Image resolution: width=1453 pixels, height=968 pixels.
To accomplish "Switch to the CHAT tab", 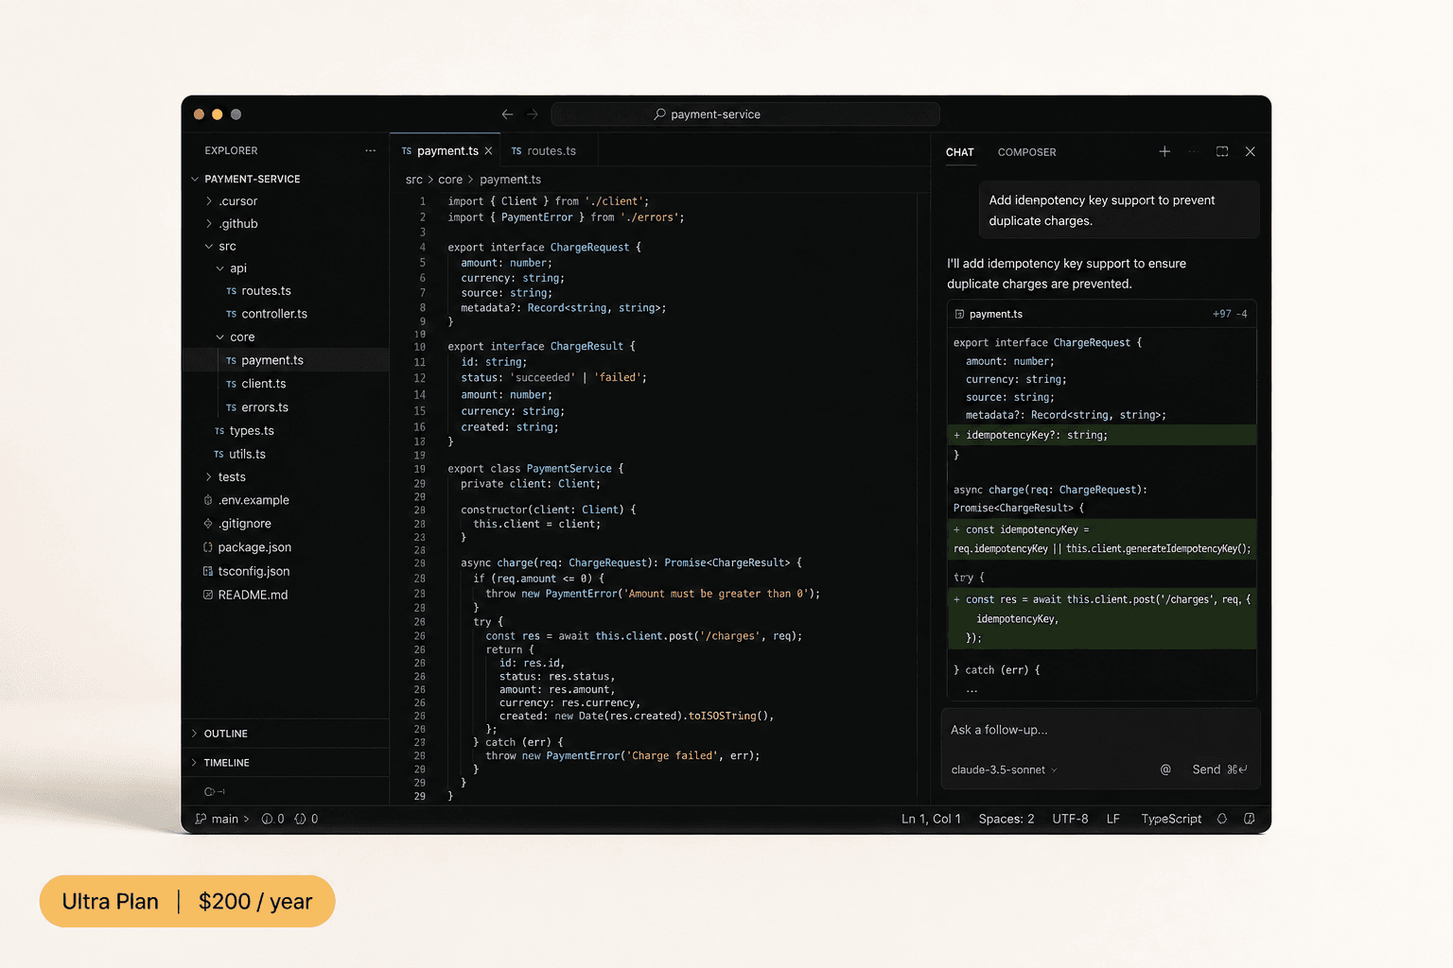I will tap(959, 152).
